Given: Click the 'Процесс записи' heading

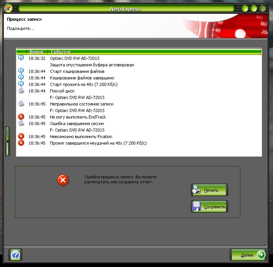Looking at the screenshot, I should (x=24, y=19).
